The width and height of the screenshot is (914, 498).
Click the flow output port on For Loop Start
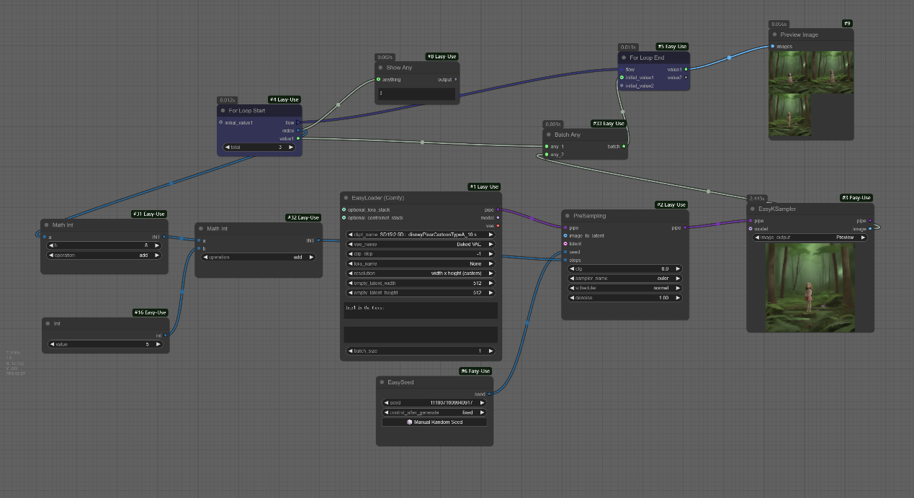(x=298, y=122)
